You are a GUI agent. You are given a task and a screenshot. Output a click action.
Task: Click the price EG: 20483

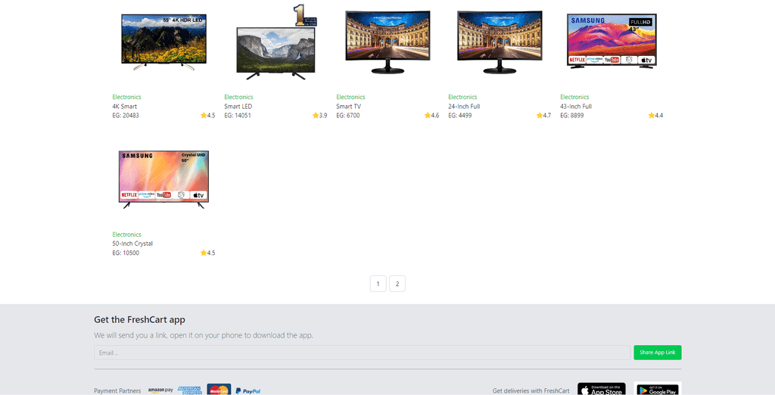[126, 116]
